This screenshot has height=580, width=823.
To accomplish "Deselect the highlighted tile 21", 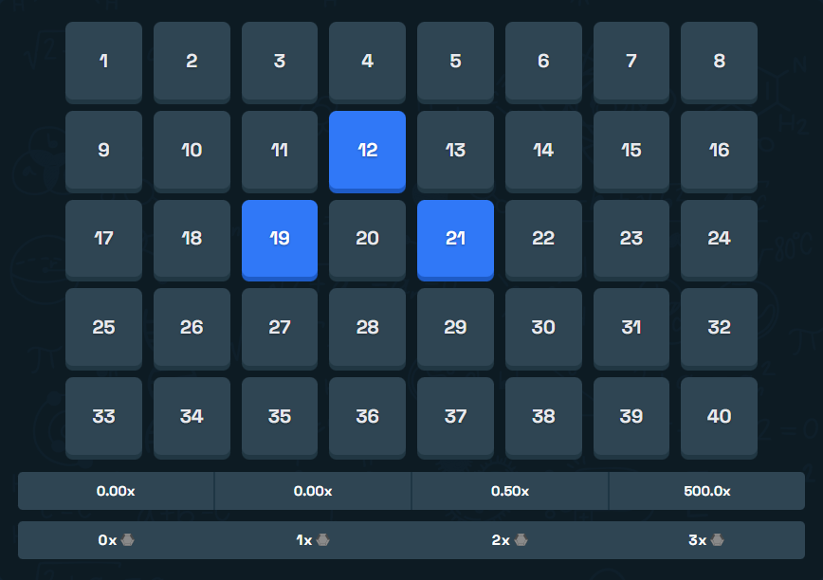I will tap(455, 240).
